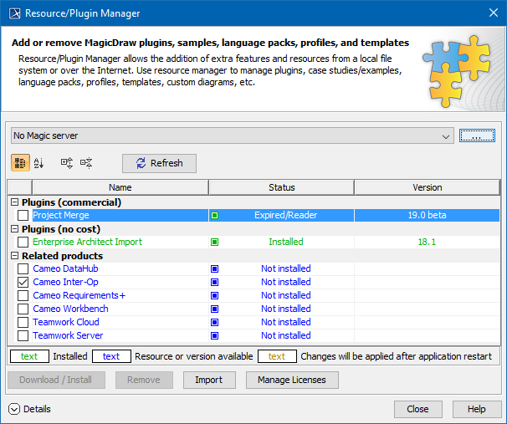Image resolution: width=507 pixels, height=424 pixels.
Task: Check the Cameo DataHub checkbox
Action: [23, 269]
